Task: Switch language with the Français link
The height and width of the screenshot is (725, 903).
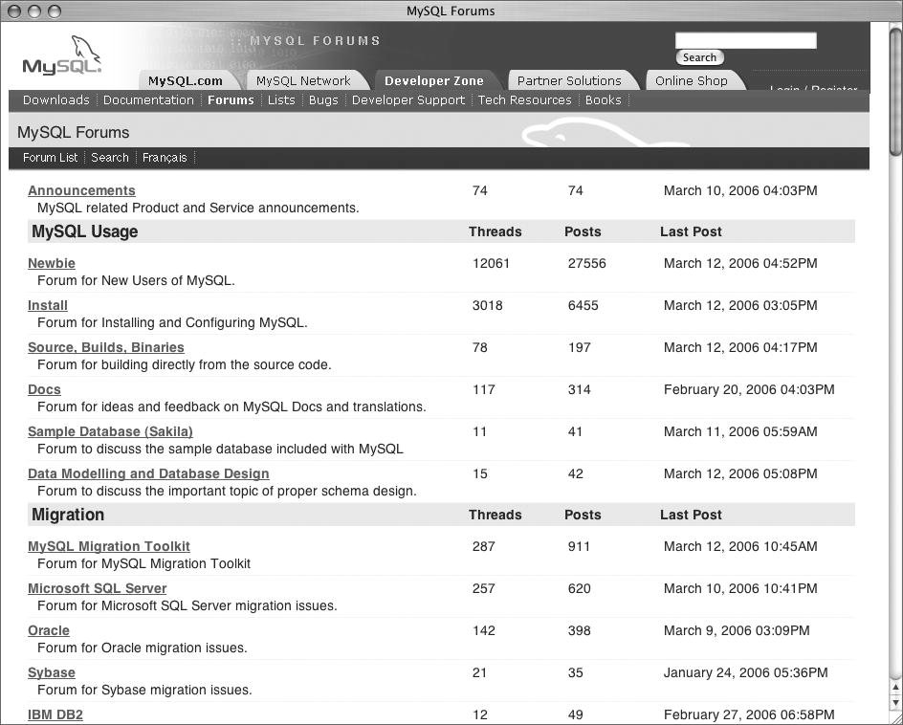Action: [165, 158]
